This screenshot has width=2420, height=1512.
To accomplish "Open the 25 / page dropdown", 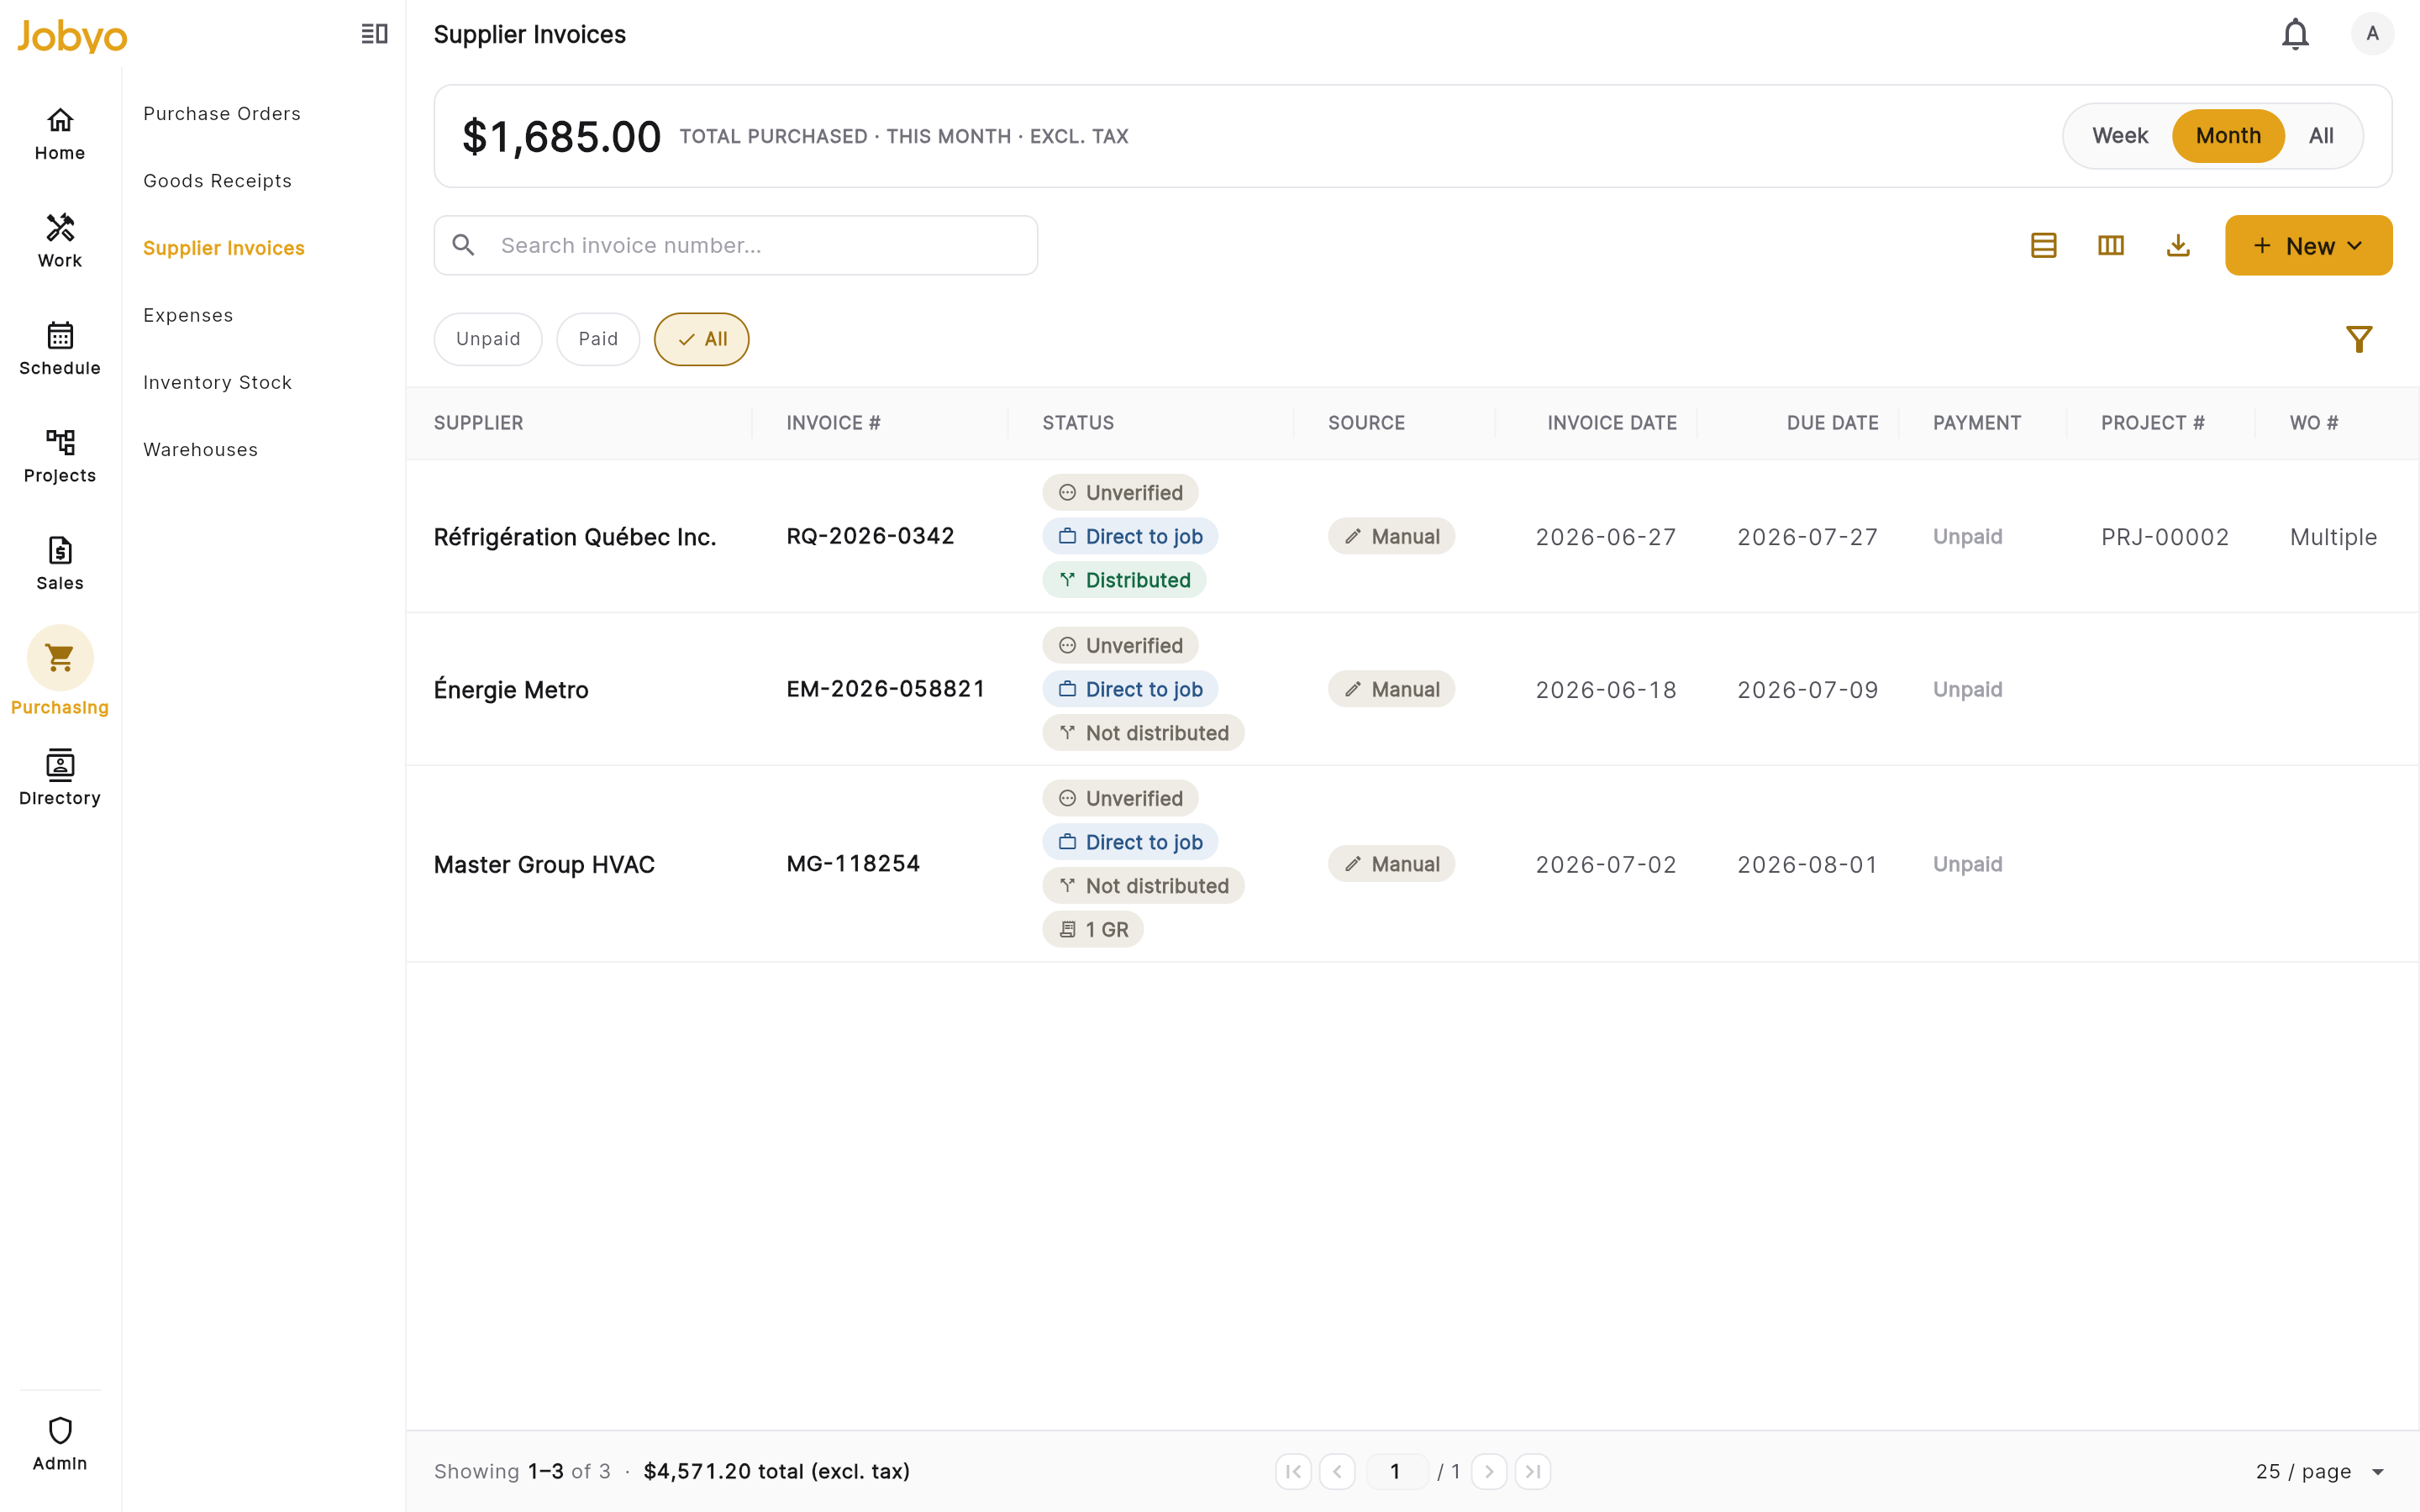I will 2320,1471.
